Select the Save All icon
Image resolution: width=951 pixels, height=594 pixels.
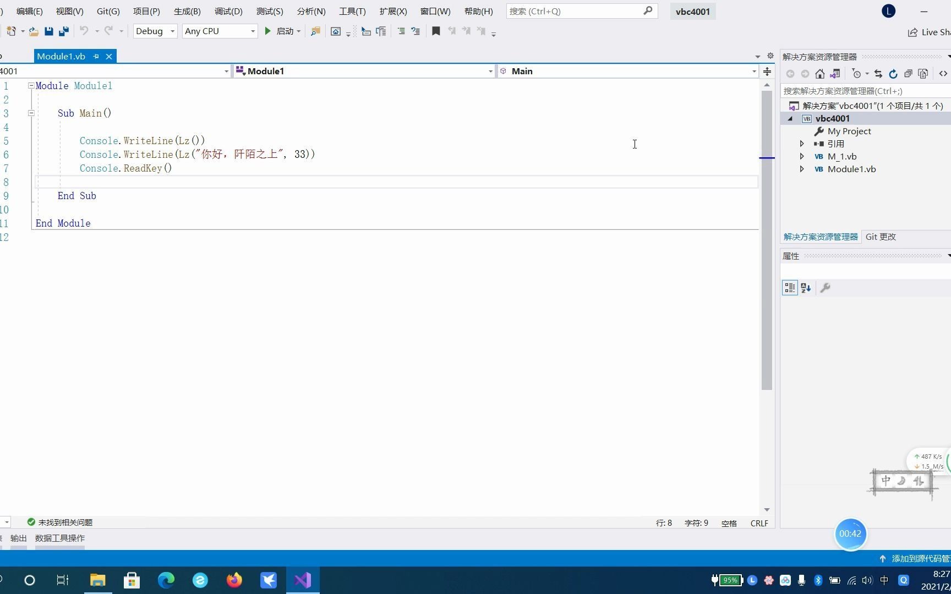(63, 31)
